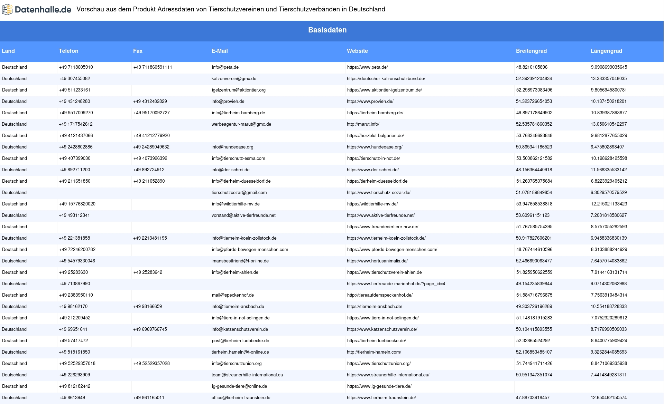Select fax +49 98166659
Viewport: 664px width, 404px height.
click(147, 307)
